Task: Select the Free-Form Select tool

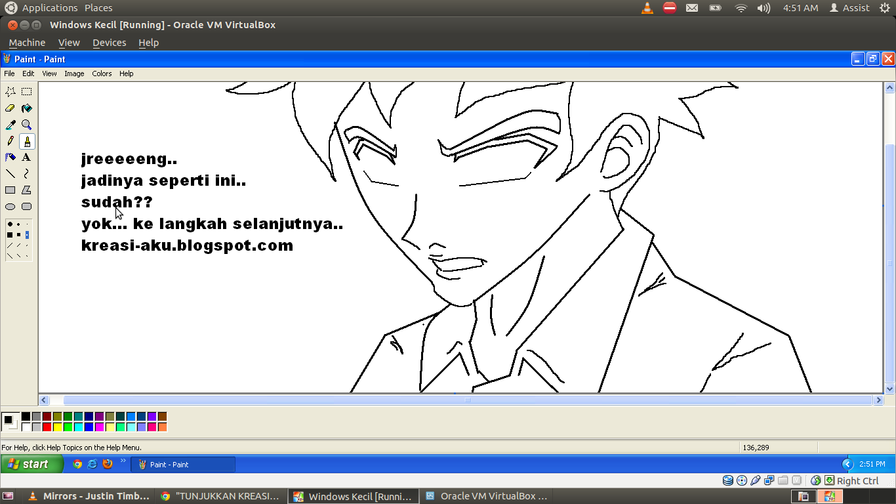Action: (10, 92)
